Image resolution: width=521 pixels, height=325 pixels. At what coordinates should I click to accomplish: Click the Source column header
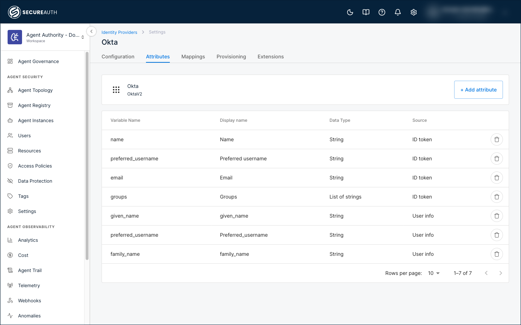point(419,120)
